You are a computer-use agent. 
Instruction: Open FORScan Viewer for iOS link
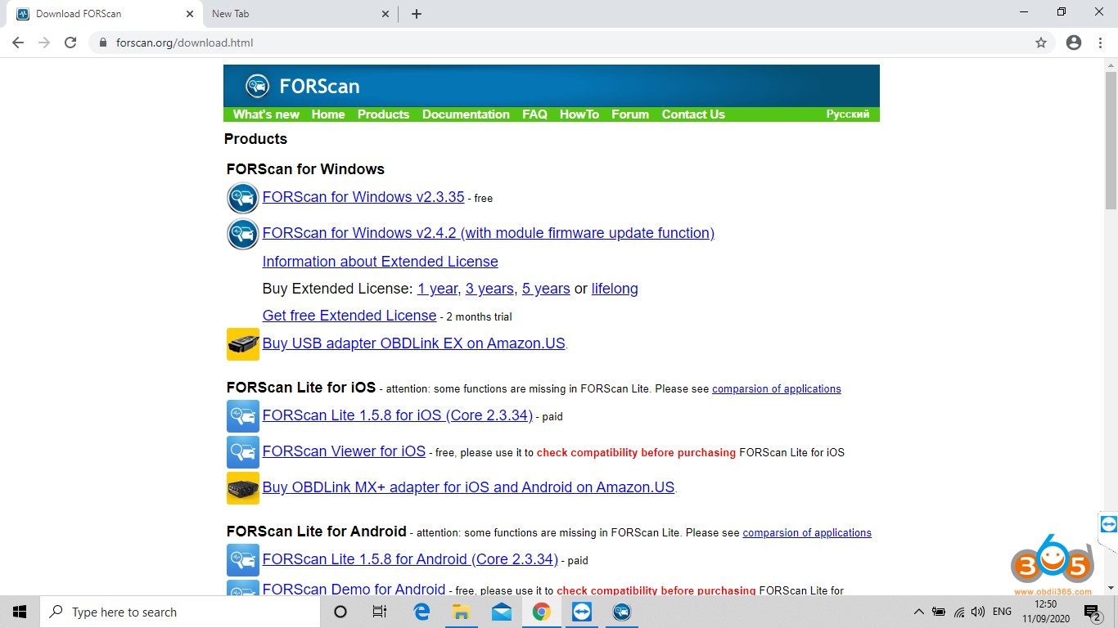tap(344, 451)
